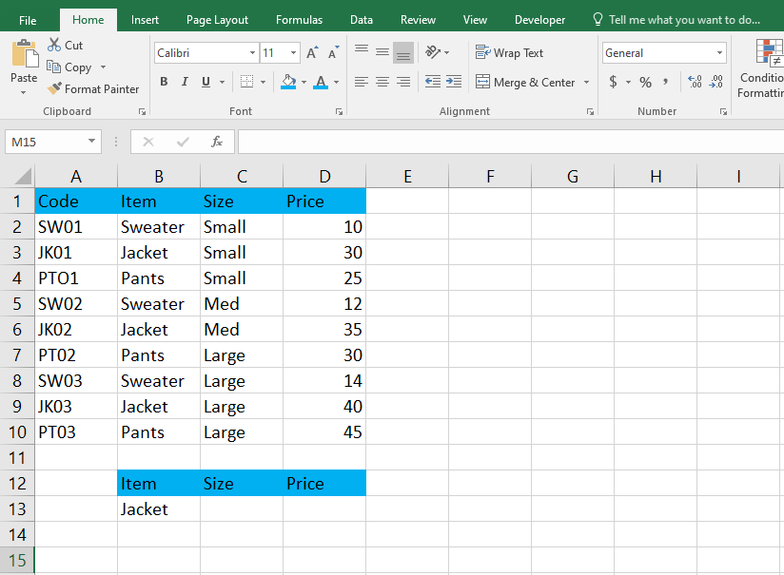Switch to the Developer tab
Image resolution: width=784 pixels, height=575 pixels.
coord(539,20)
